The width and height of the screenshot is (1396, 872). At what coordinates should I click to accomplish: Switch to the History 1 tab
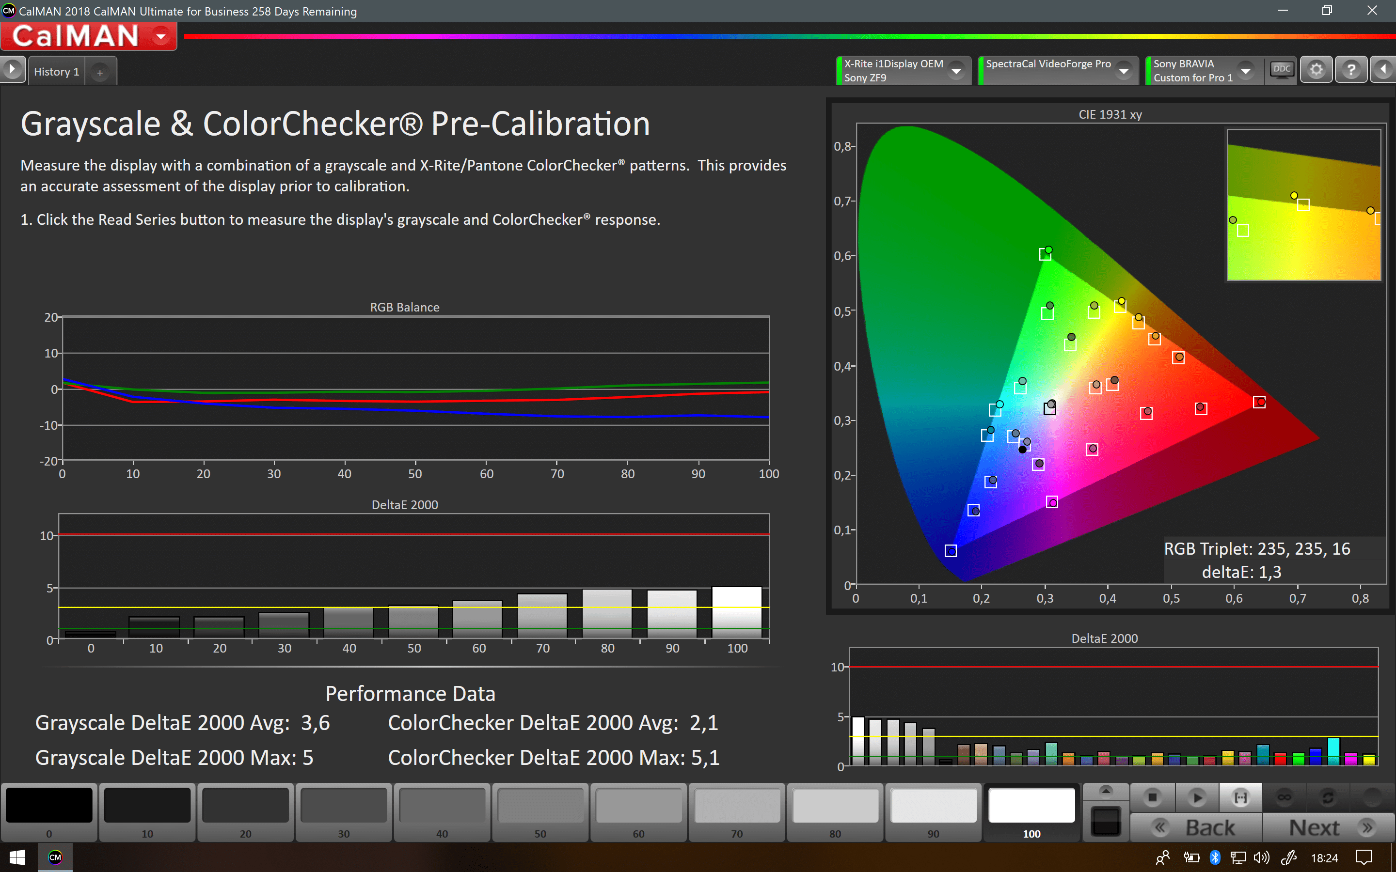(x=57, y=72)
